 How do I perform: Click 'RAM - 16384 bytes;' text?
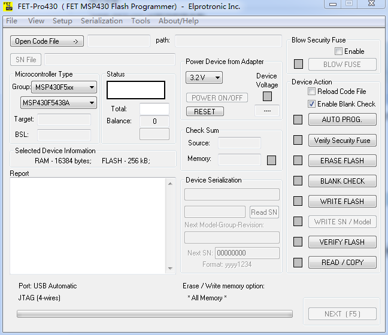63,161
